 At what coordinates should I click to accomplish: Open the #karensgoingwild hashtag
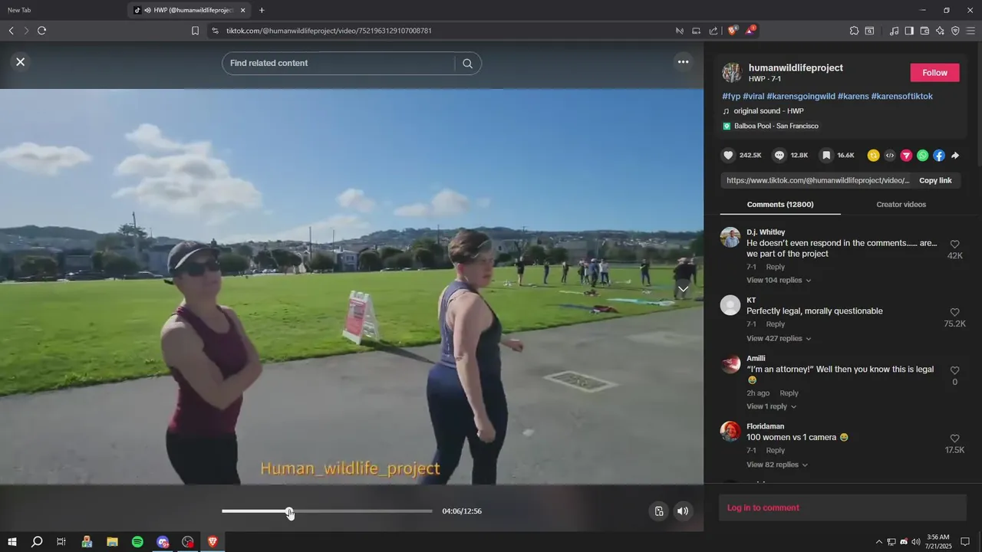tap(800, 97)
